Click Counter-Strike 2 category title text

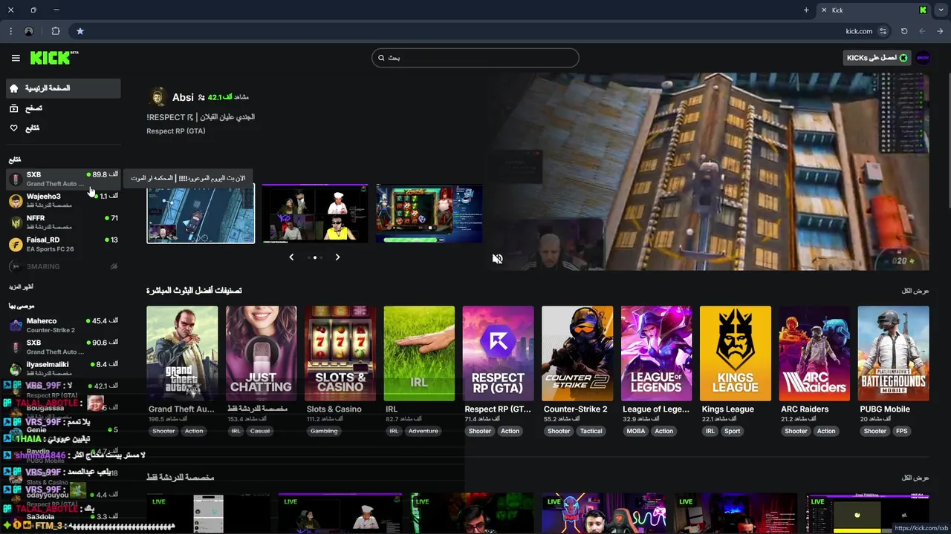click(x=576, y=409)
